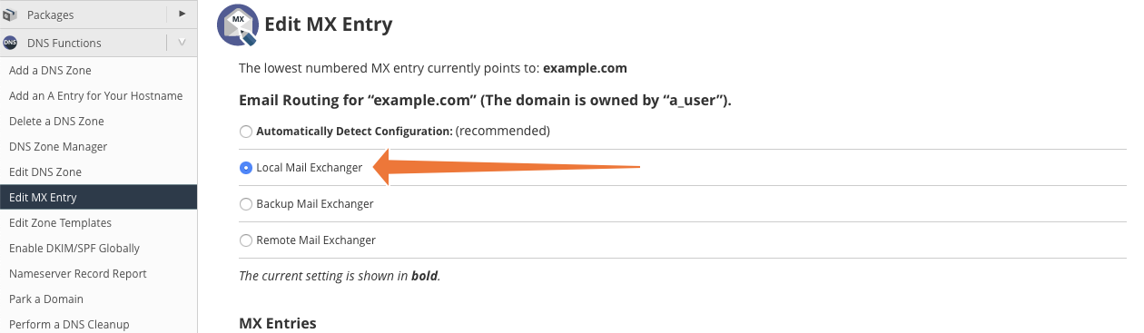Choose Remote Mail Exchanger radio button
1144x333 pixels.
pos(246,240)
